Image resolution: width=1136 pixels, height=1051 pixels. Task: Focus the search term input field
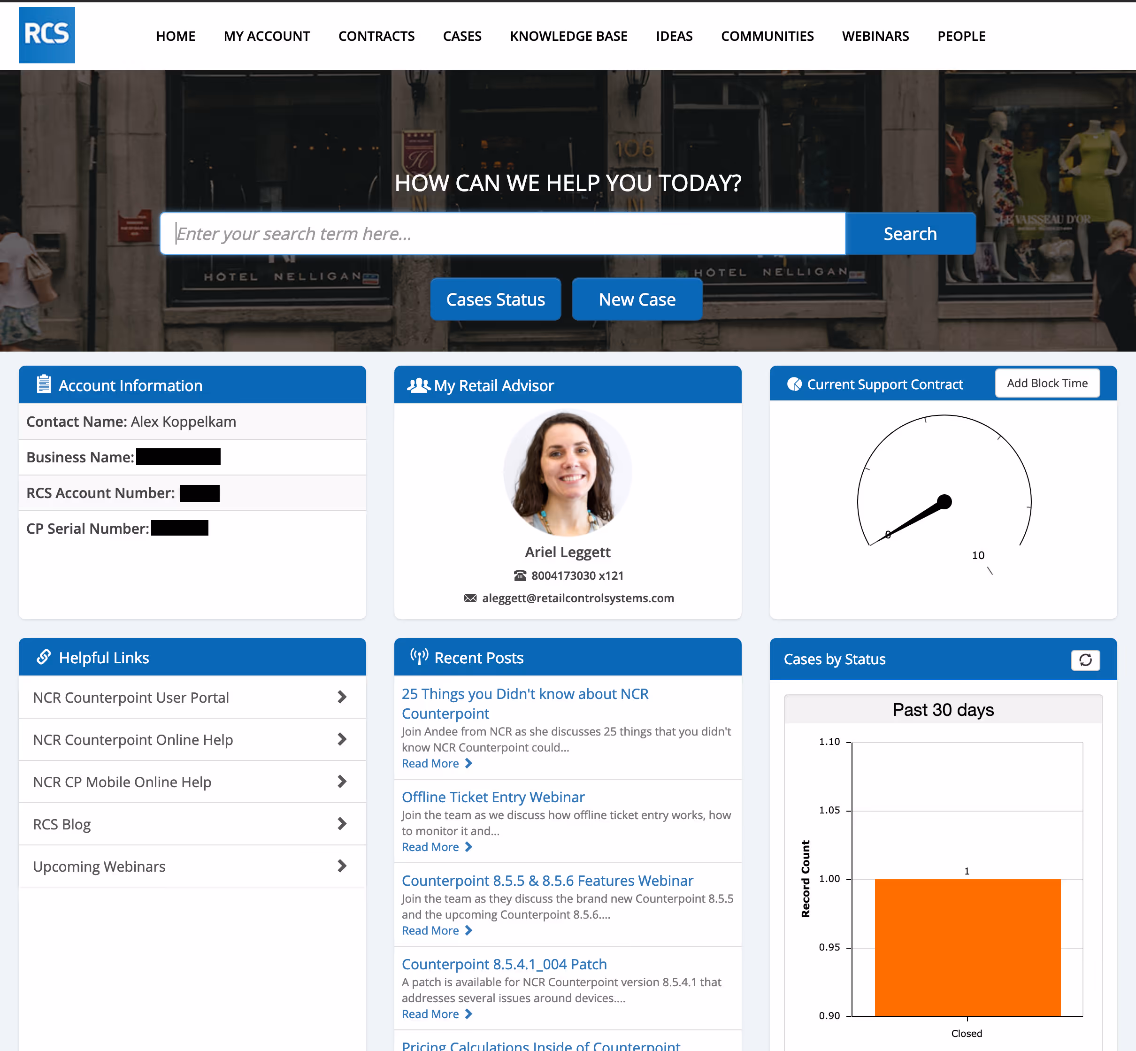[503, 233]
